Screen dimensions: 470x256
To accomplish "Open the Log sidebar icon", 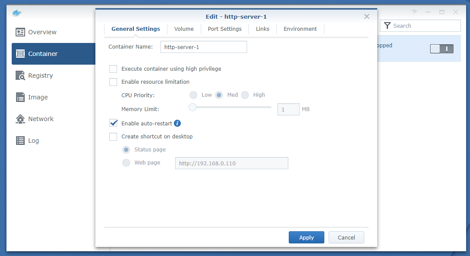I will point(20,141).
